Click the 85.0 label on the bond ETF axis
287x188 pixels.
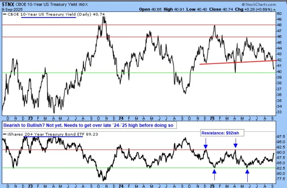point(281,163)
